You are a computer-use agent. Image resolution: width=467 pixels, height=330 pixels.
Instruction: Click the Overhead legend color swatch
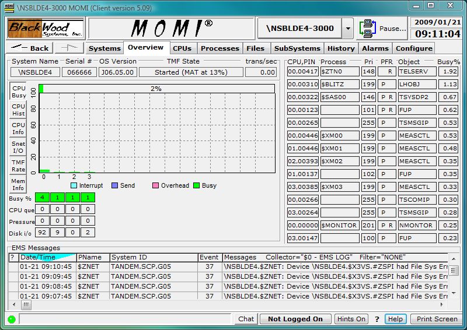(x=155, y=185)
